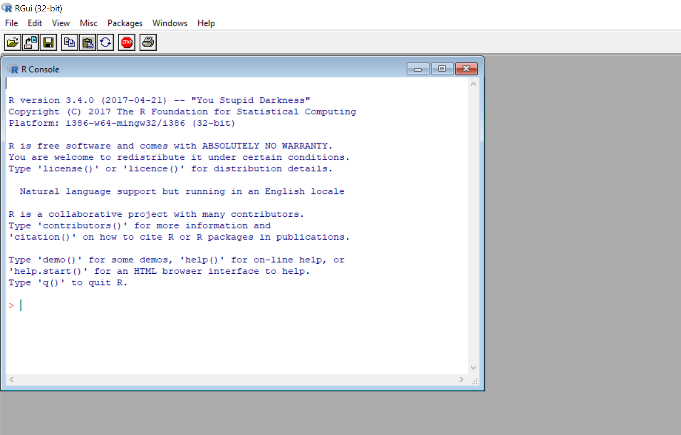Click the console vertical scrollbar up arrow

coord(473,84)
